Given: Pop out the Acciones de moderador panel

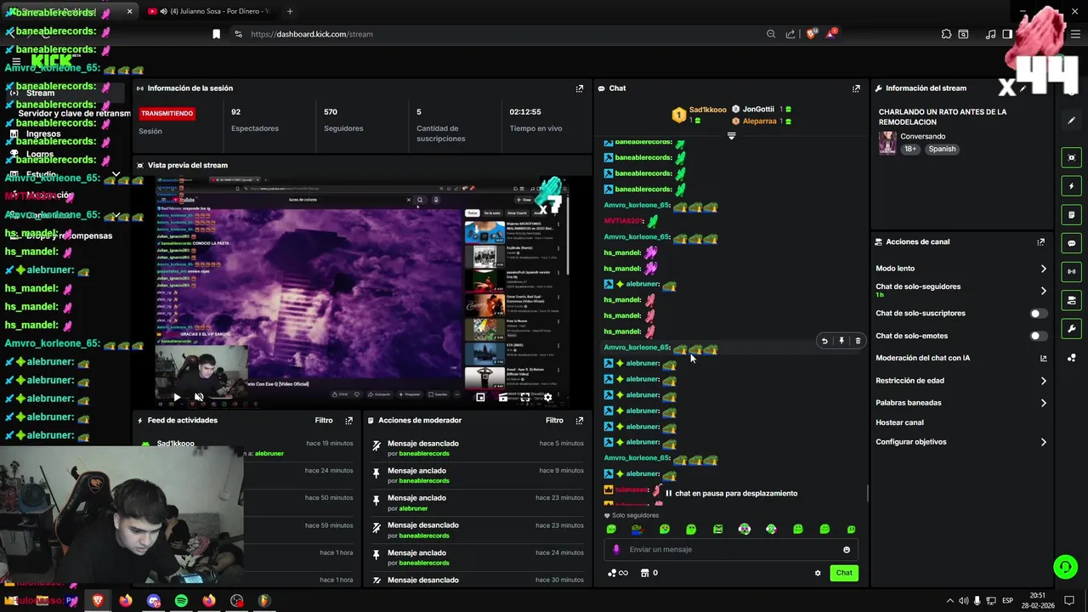Looking at the screenshot, I should tap(580, 420).
